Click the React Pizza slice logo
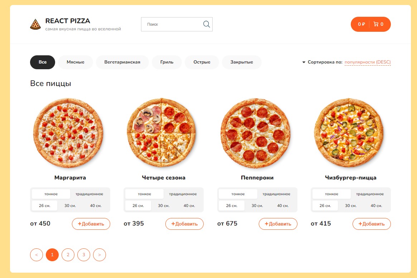Viewport: 417px width, 278px height. (x=35, y=24)
